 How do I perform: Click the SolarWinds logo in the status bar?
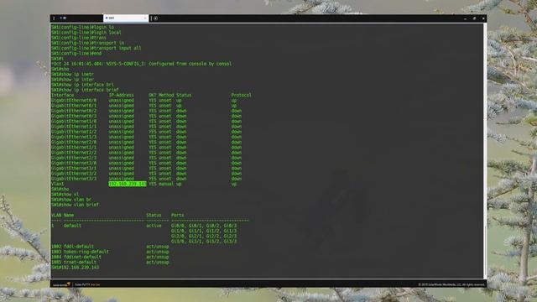click(x=61, y=284)
